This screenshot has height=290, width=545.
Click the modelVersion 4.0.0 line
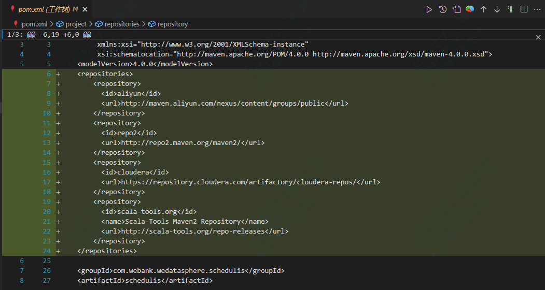145,64
